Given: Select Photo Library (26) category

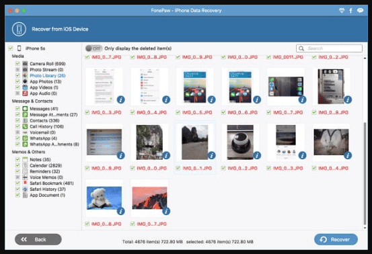Looking at the screenshot, I should click(x=48, y=75).
